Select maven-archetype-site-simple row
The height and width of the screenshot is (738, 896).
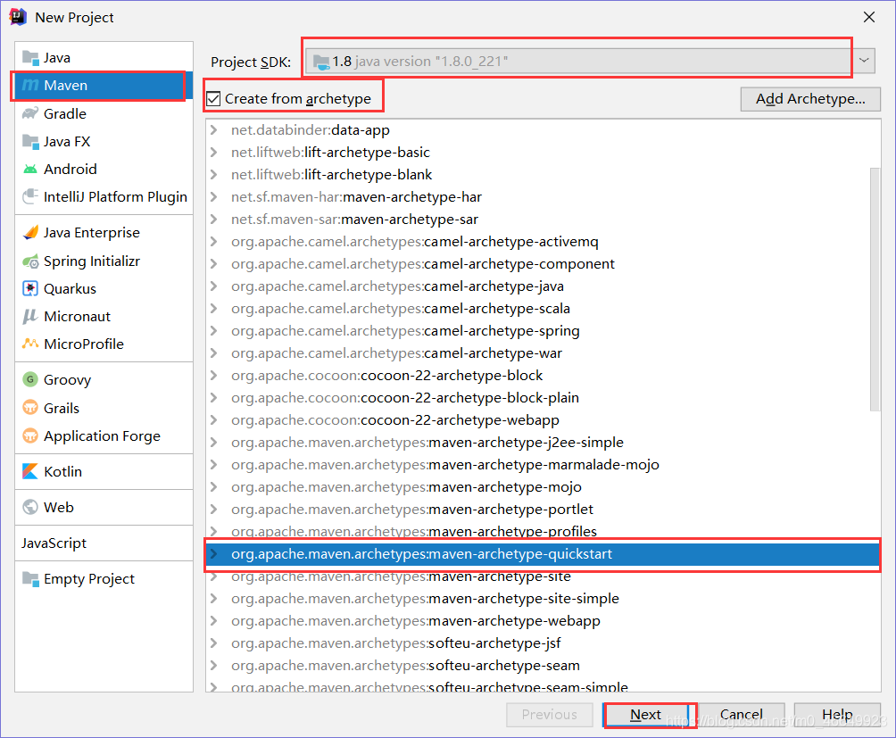(543, 598)
